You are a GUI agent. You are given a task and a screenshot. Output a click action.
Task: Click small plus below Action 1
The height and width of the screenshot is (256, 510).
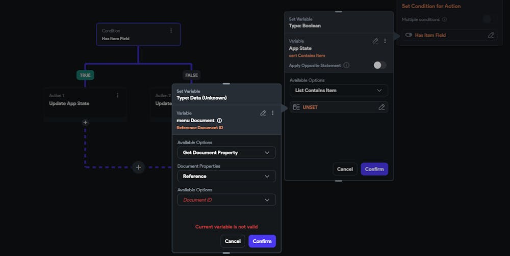[85, 122]
